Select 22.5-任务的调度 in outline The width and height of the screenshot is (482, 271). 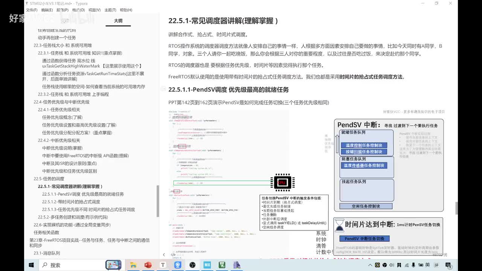click(x=49, y=179)
